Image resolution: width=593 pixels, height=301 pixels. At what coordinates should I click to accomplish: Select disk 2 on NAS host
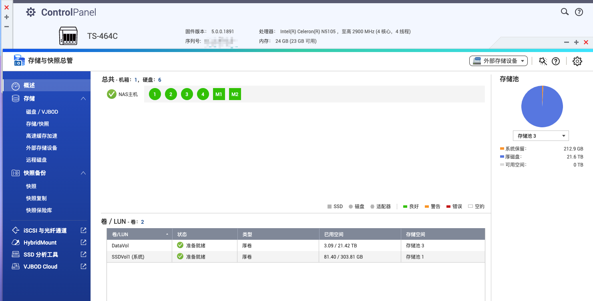[171, 94]
